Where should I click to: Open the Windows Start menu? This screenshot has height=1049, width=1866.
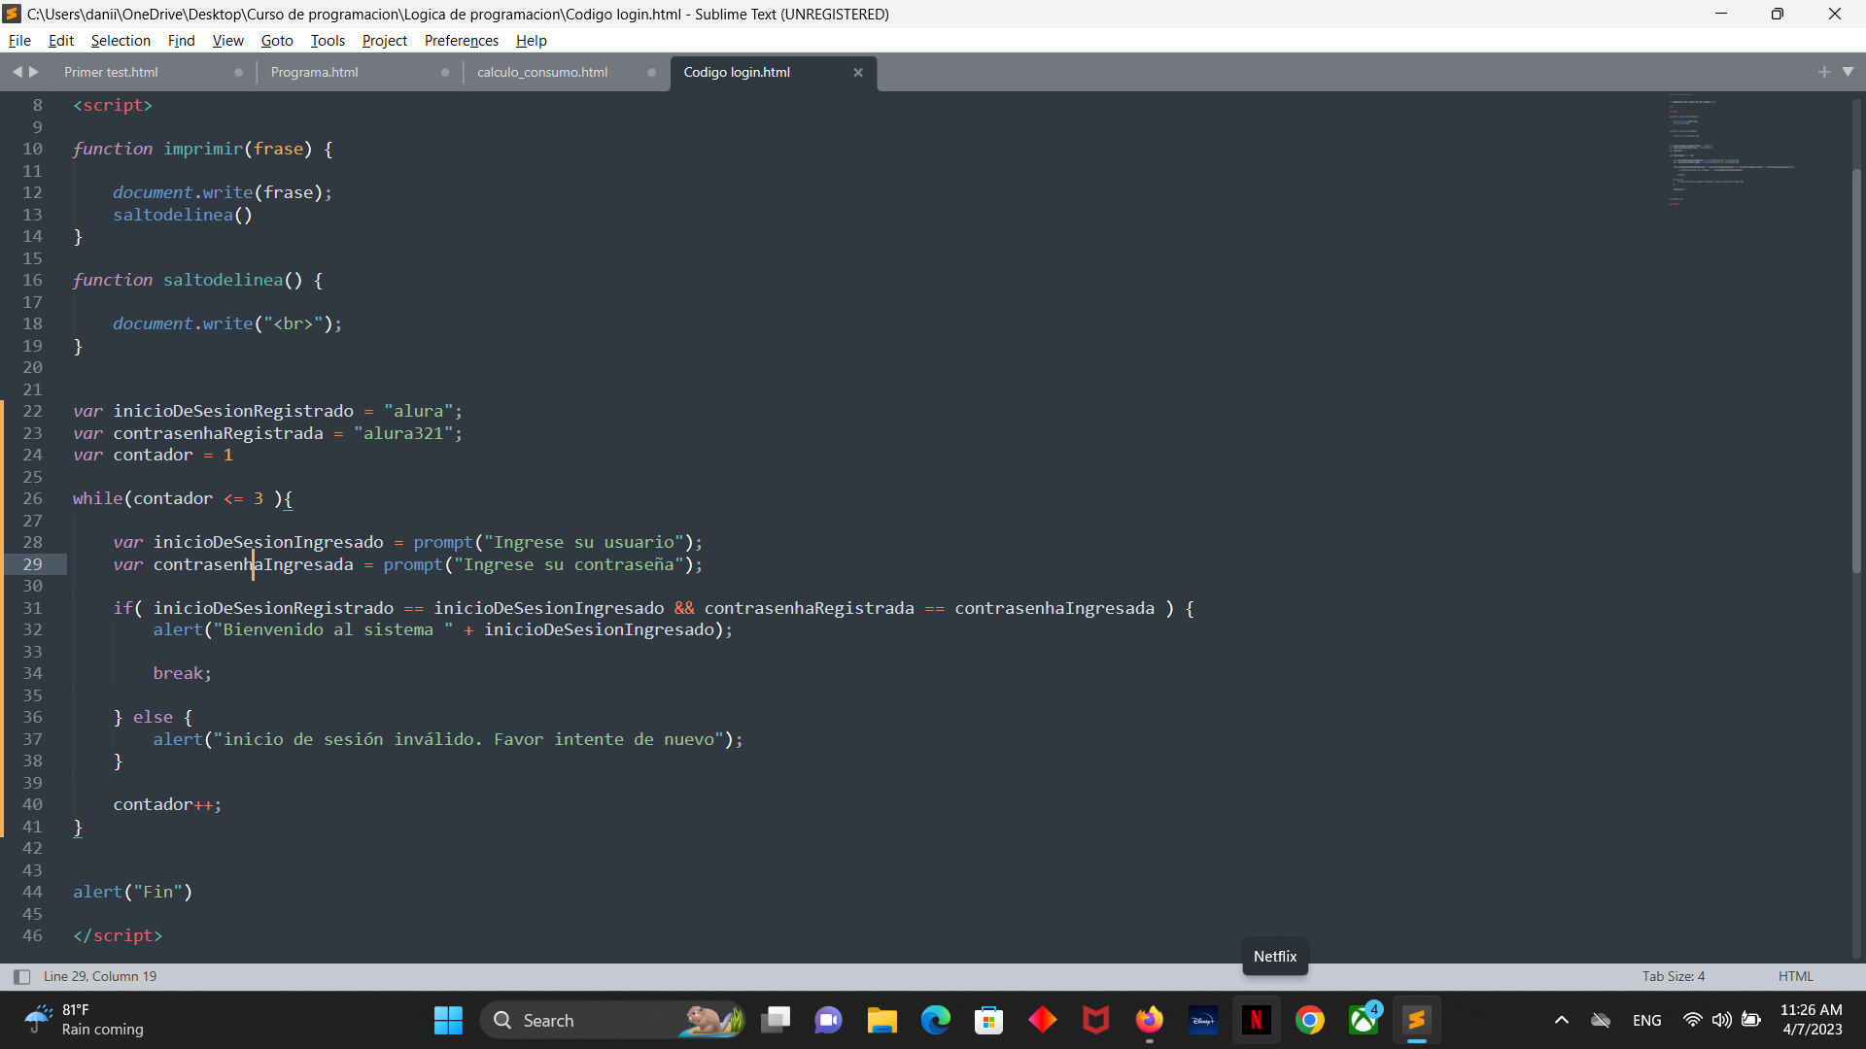click(x=448, y=1020)
